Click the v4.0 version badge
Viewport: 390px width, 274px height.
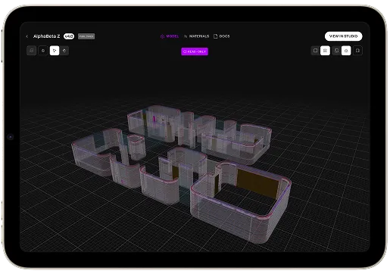pyautogui.click(x=69, y=36)
